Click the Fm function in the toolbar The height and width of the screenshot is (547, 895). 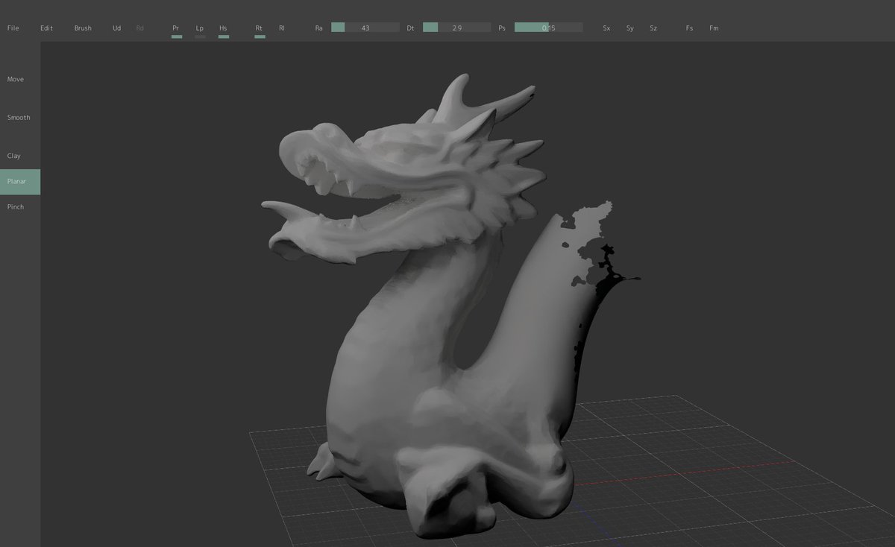pos(714,28)
